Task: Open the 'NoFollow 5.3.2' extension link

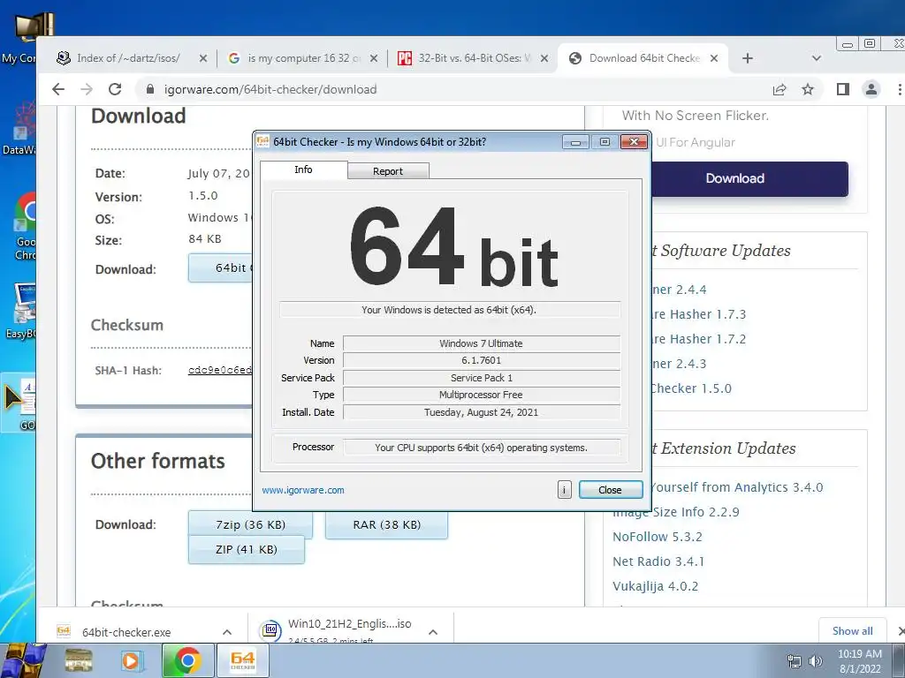Action: (658, 537)
